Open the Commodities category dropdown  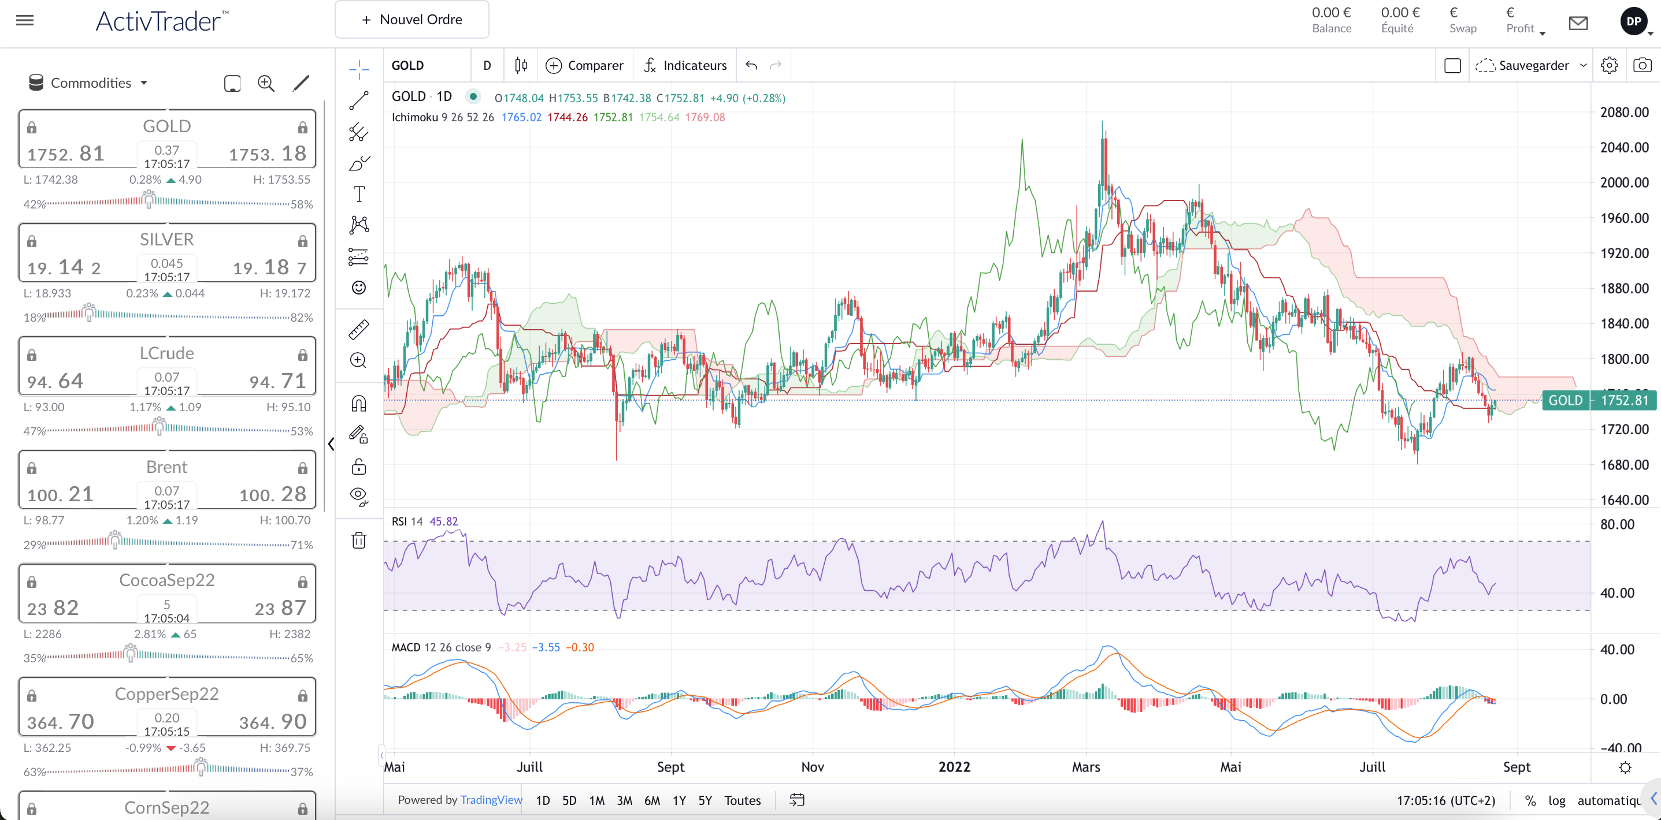coord(89,83)
